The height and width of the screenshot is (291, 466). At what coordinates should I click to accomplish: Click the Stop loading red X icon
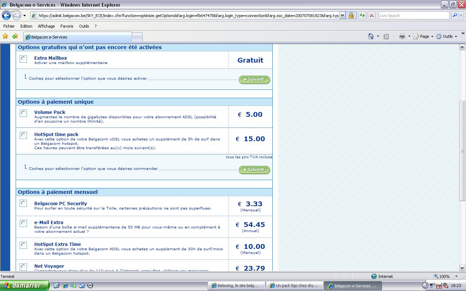(371, 15)
